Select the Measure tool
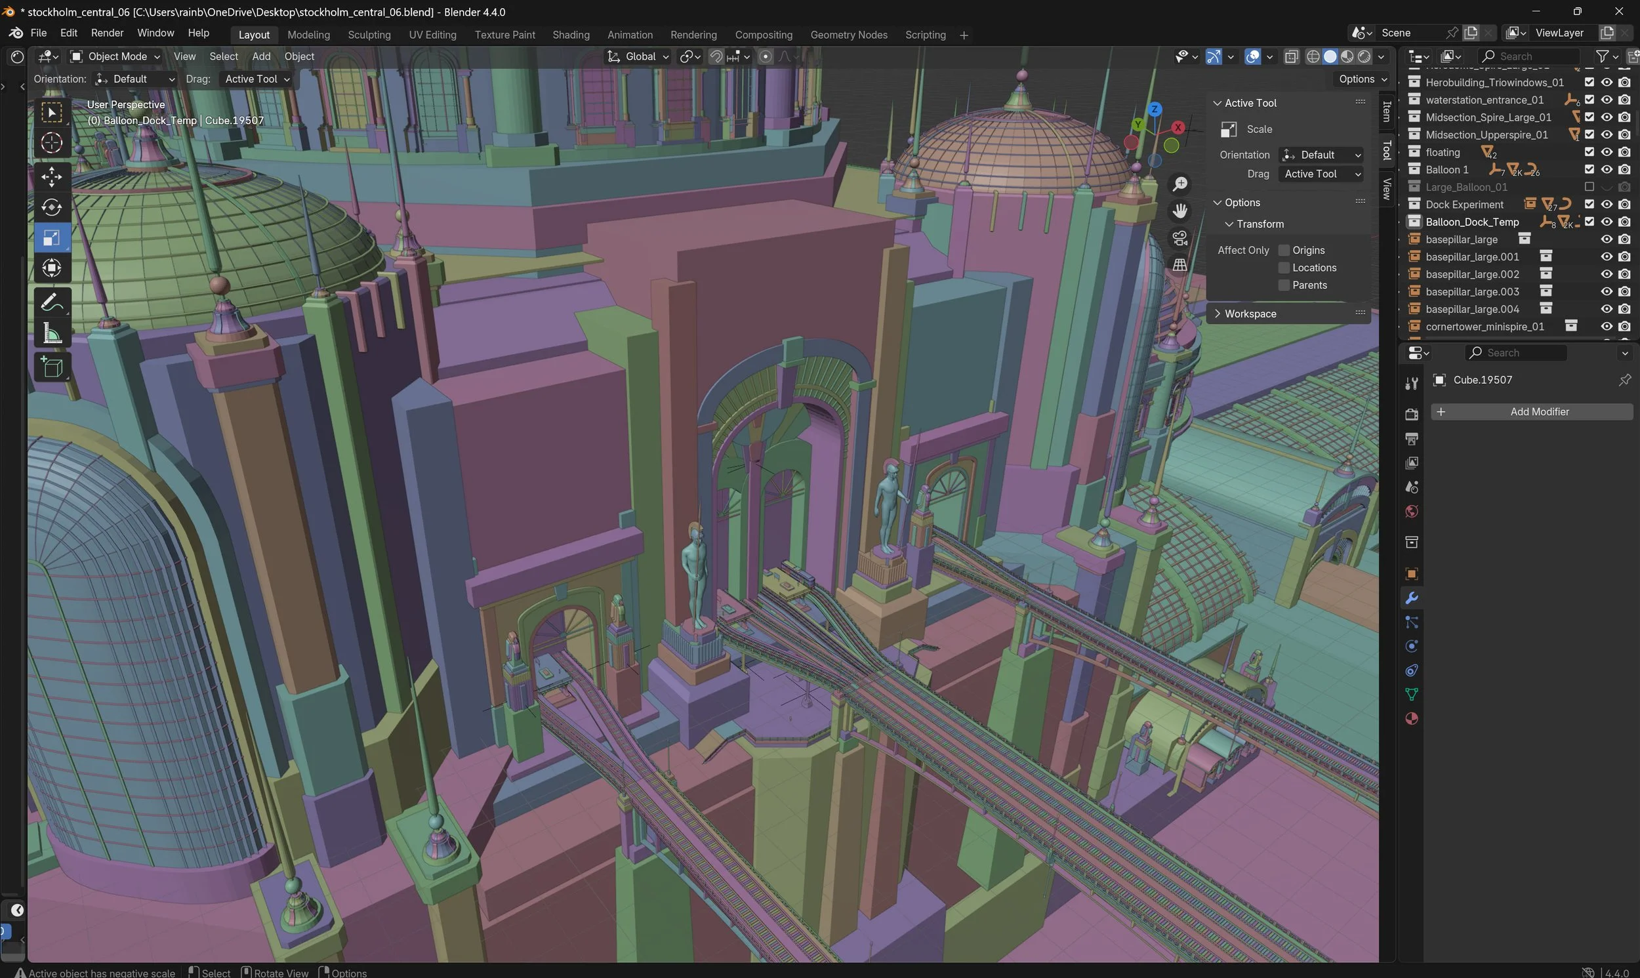 [x=51, y=333]
